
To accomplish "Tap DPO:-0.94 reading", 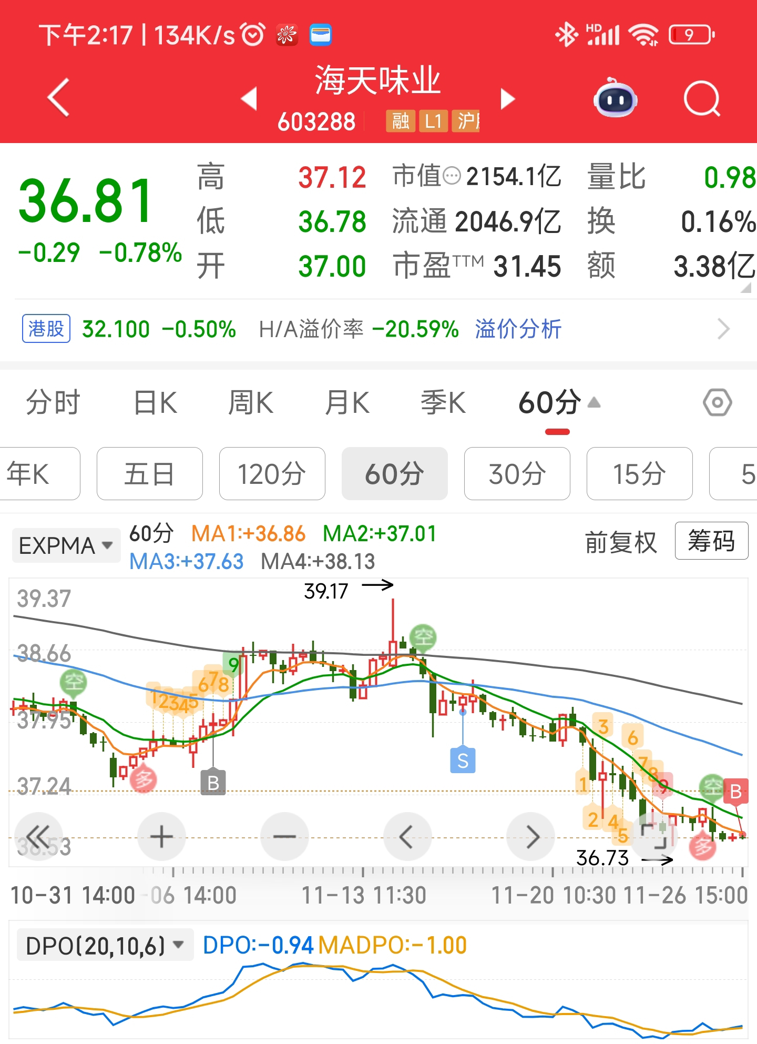I will tap(258, 945).
